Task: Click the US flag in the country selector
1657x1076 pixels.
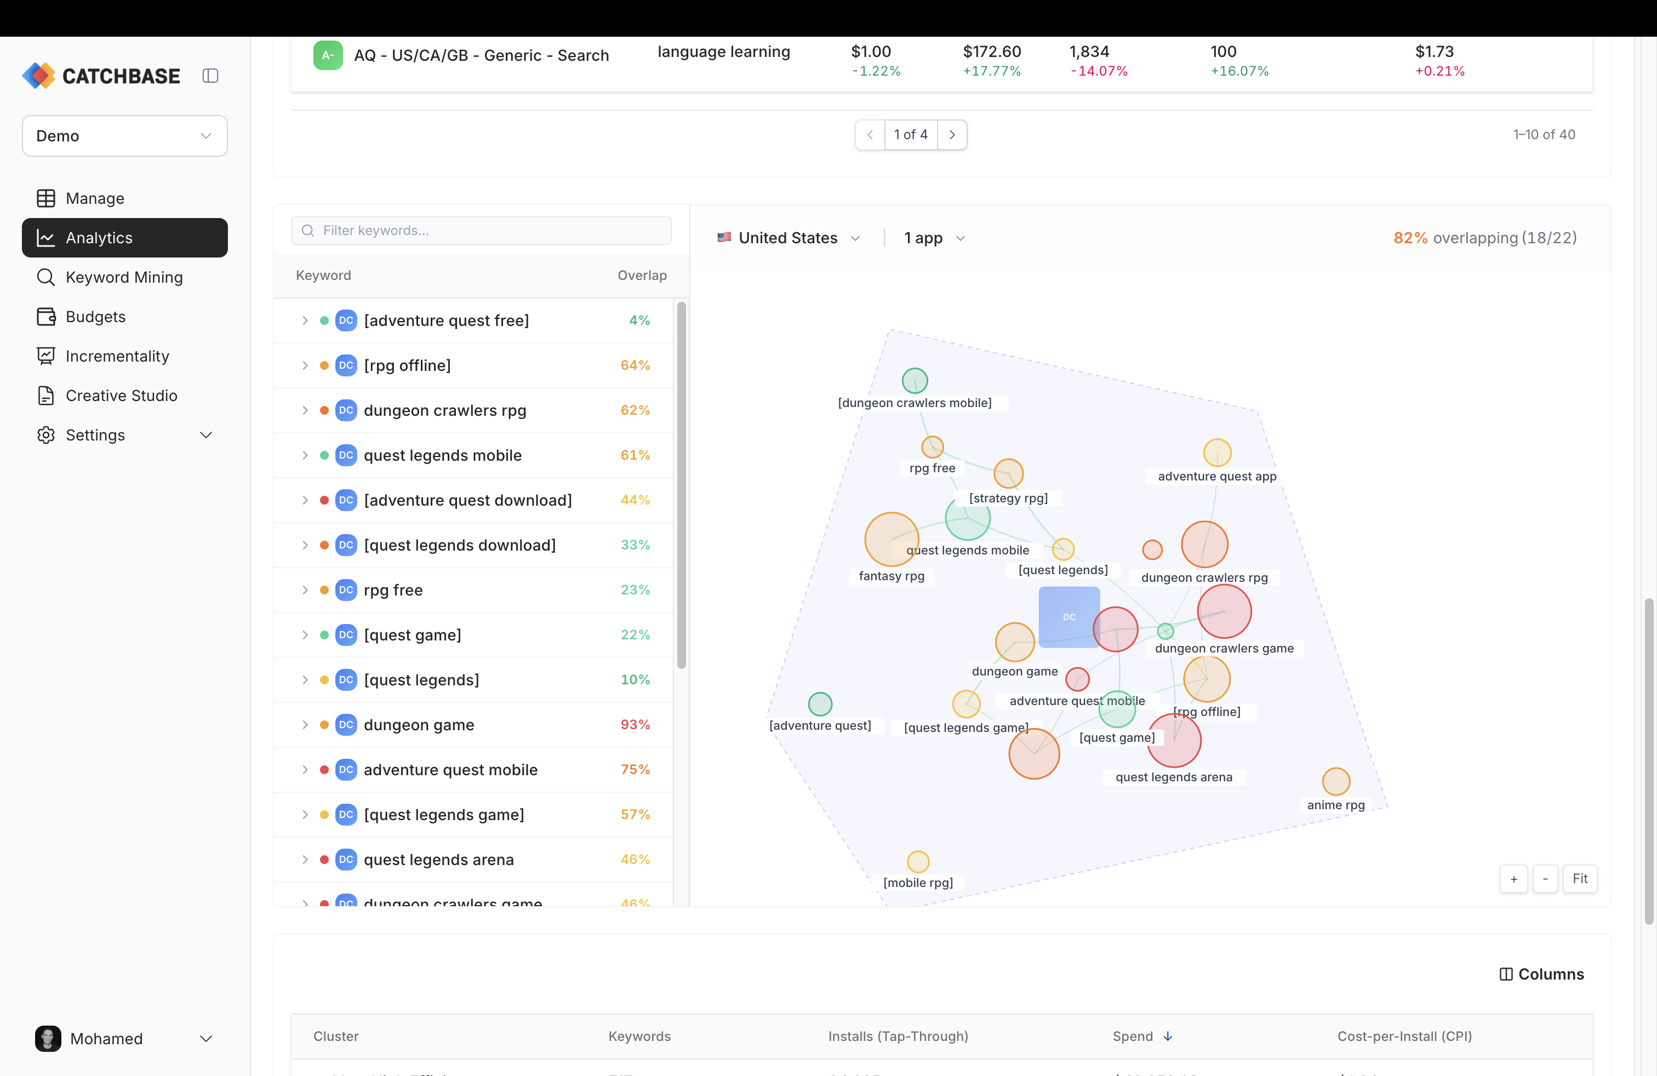Action: [724, 237]
